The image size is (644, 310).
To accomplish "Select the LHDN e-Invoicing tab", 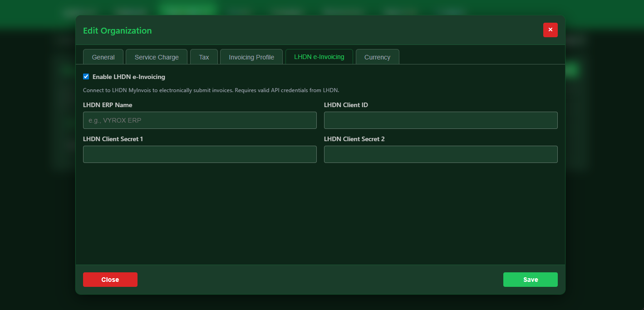I will click(x=319, y=57).
